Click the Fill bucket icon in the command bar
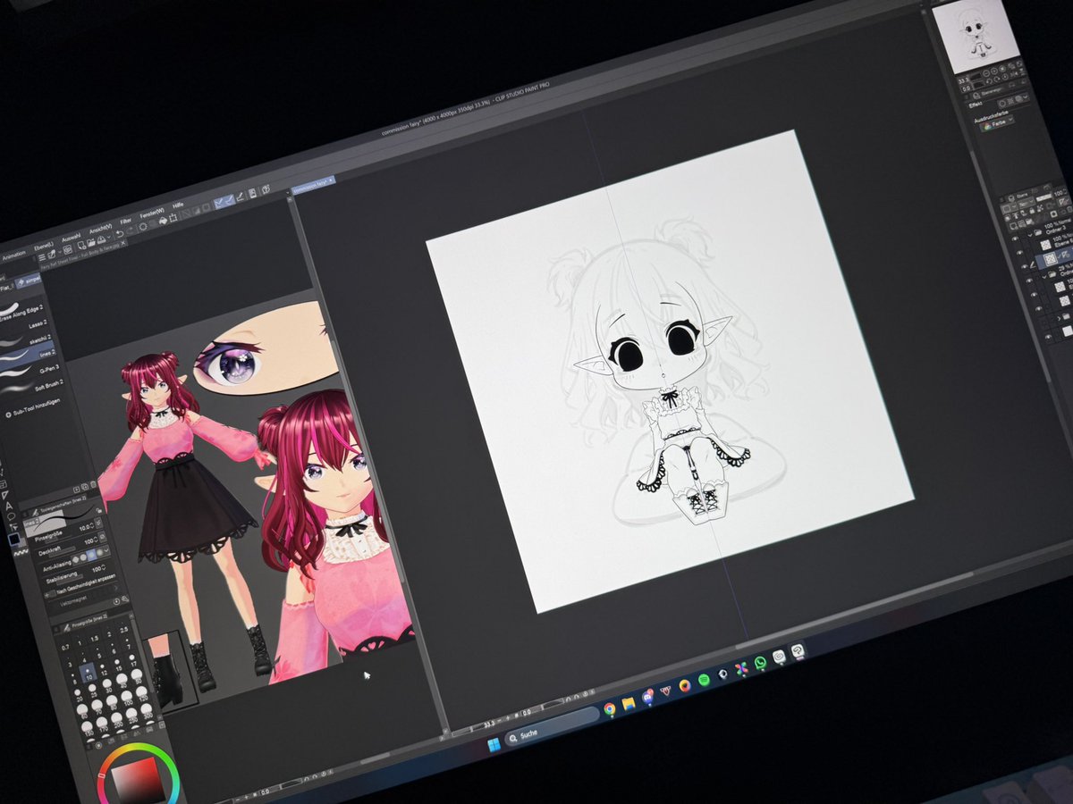 tap(163, 221)
